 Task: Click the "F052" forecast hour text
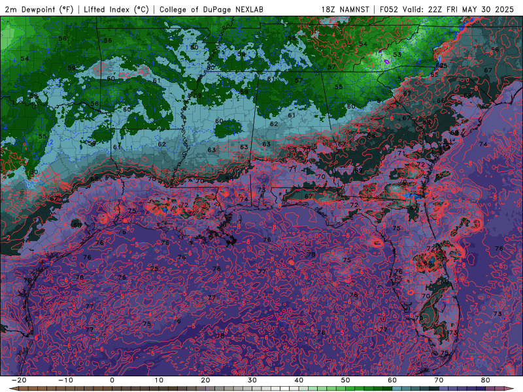coord(389,9)
